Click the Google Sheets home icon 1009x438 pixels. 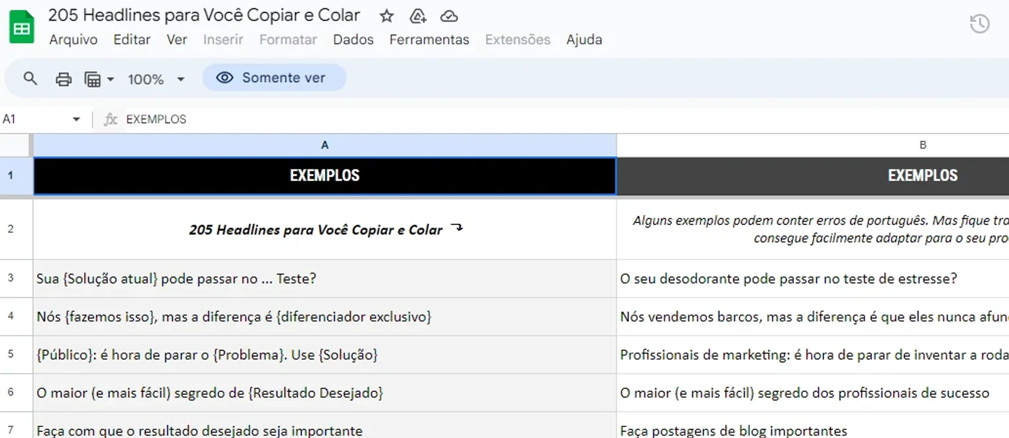point(21,28)
